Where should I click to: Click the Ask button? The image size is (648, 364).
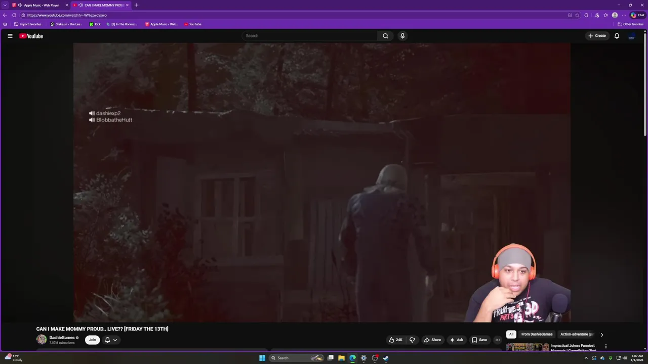(456, 340)
